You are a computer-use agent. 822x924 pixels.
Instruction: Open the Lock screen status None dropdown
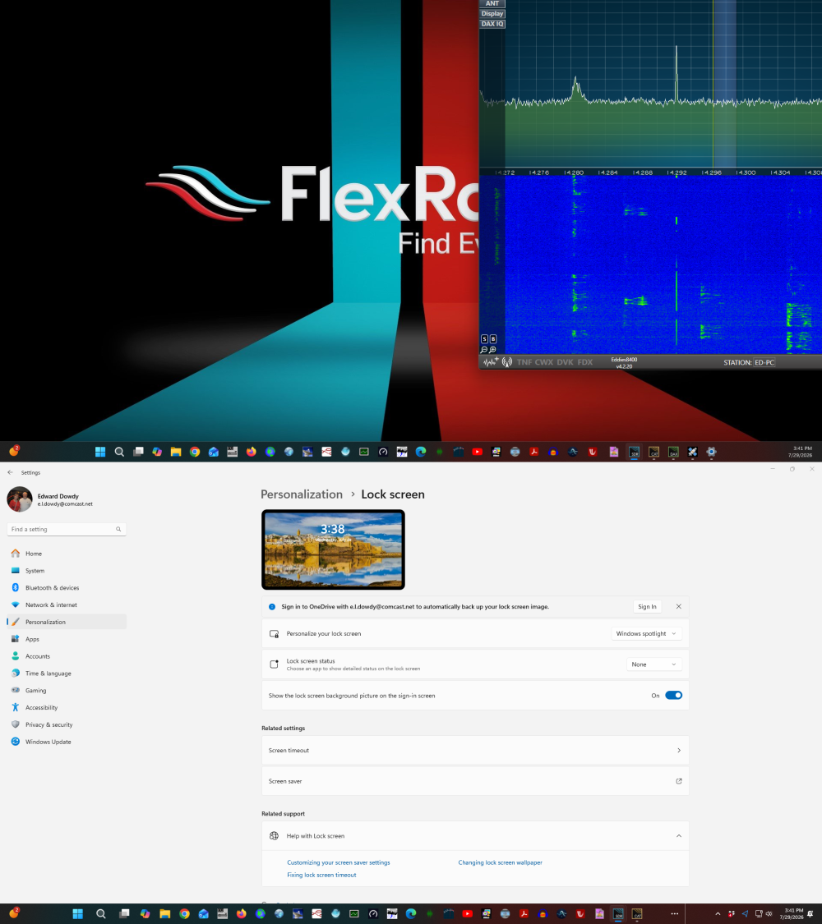[x=654, y=664]
